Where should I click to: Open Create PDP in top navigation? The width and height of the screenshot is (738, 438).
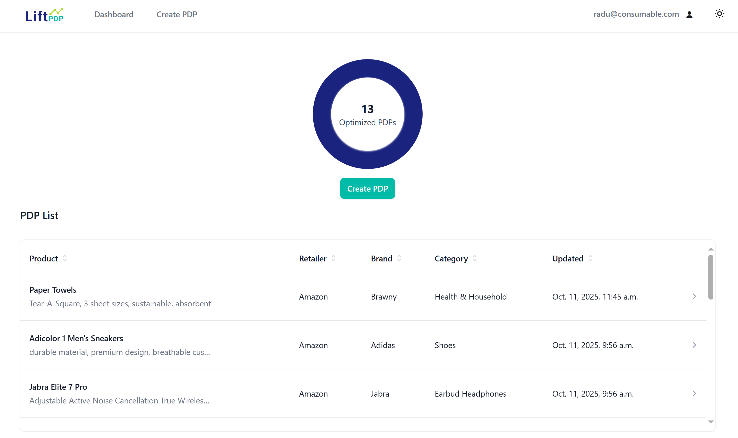click(177, 14)
